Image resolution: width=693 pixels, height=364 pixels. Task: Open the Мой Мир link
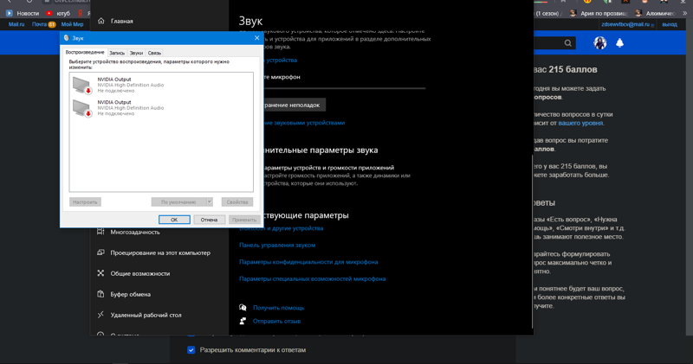click(x=72, y=24)
